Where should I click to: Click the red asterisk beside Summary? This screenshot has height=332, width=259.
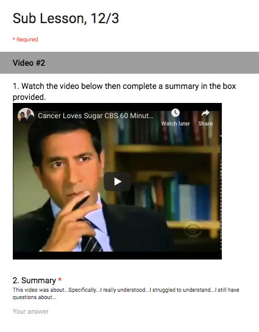[60, 280]
